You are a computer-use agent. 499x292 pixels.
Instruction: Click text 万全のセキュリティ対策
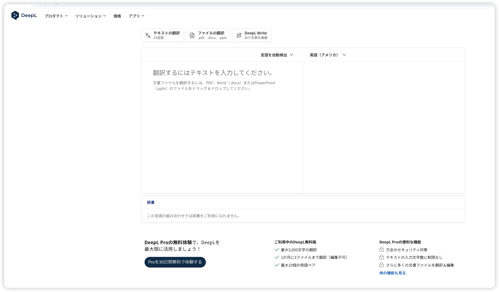[407, 250]
